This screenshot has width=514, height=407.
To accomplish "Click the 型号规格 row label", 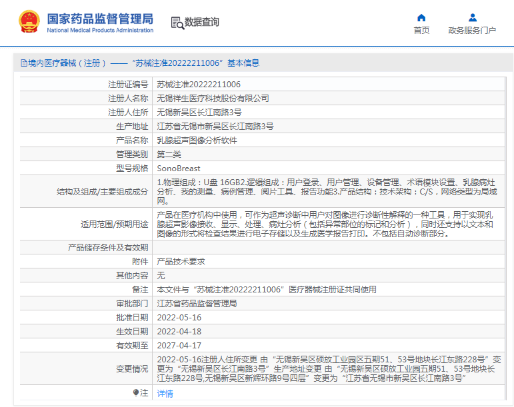I will coord(132,169).
